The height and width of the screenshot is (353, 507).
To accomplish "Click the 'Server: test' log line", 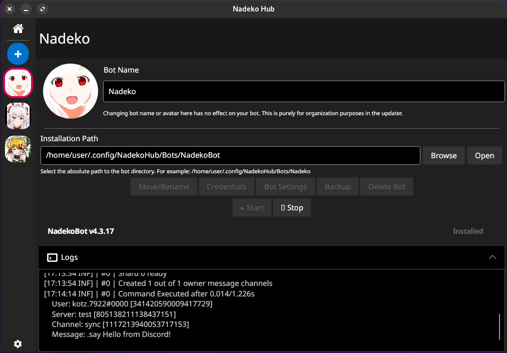I will coord(114,314).
